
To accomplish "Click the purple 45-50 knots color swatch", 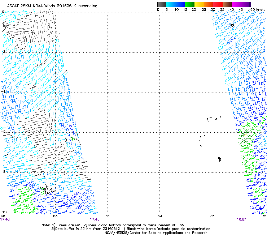I will tap(246, 4).
